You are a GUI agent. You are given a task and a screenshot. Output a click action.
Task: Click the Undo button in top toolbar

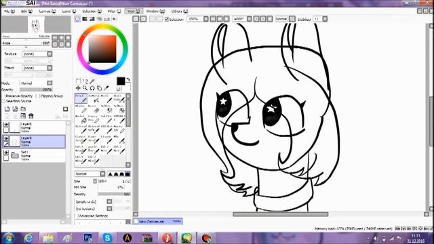tap(136, 19)
